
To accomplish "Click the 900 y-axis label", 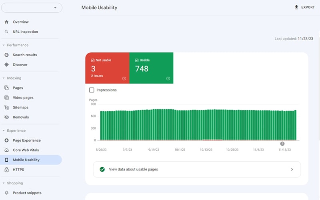I will coord(93,104).
